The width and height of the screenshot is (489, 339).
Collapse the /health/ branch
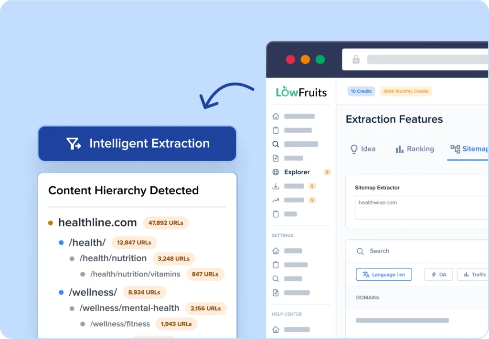point(88,243)
